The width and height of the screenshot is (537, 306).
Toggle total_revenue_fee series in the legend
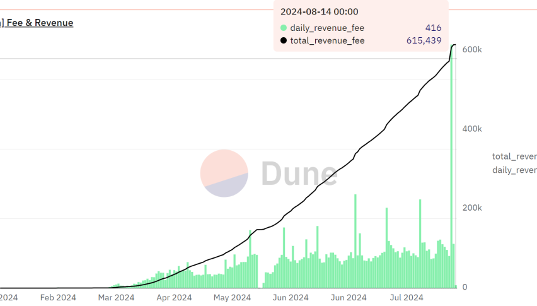(514, 156)
